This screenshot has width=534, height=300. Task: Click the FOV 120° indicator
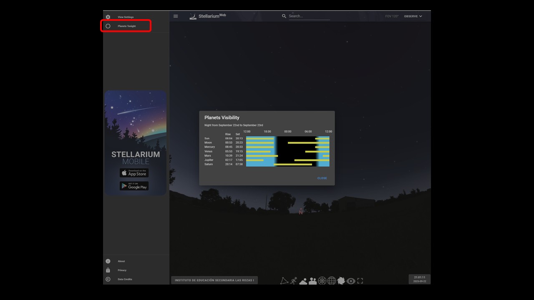pos(392,16)
